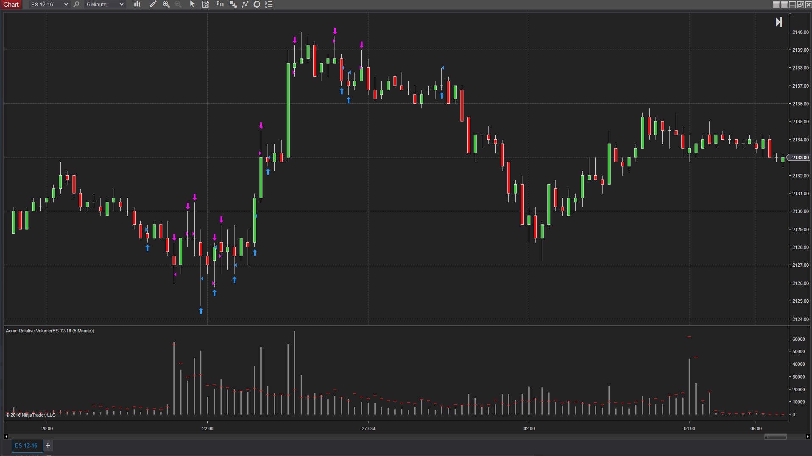The image size is (812, 456).
Task: Open the bar type chart style icon
Action: tap(137, 4)
